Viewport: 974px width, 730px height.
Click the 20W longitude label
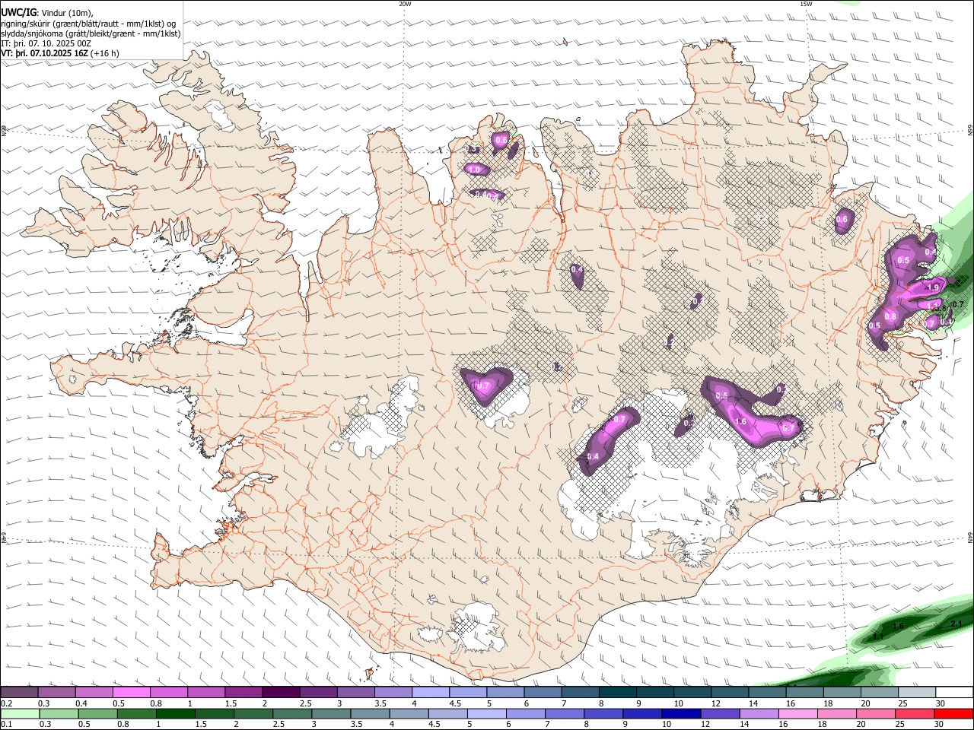(405, 4)
